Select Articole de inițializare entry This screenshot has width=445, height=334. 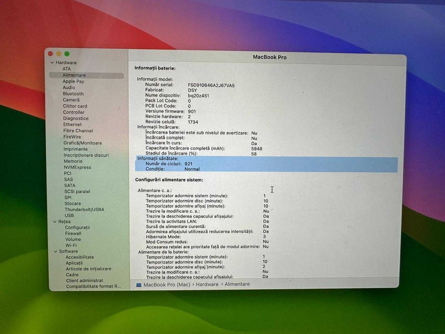(x=89, y=269)
